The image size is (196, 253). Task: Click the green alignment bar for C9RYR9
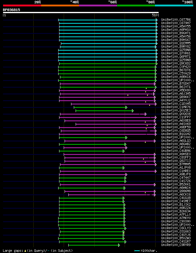tap(93, 245)
